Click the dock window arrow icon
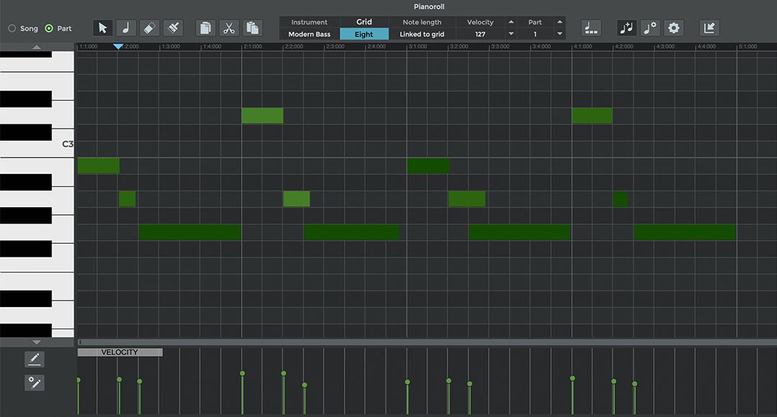 tap(709, 28)
